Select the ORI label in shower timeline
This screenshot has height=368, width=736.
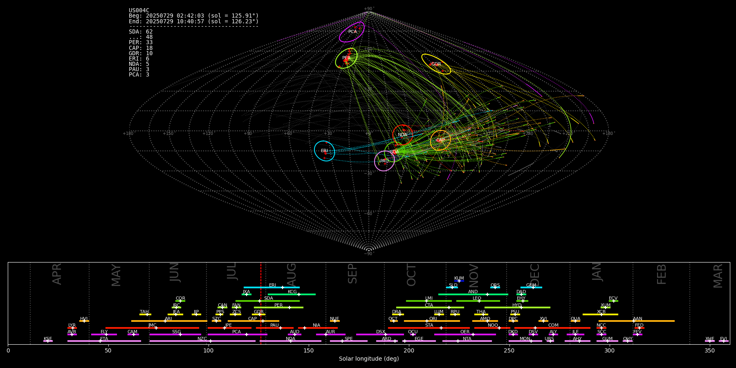(x=433, y=319)
